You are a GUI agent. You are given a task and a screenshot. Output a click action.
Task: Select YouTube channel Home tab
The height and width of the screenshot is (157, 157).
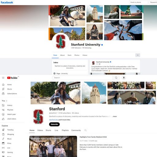(32, 130)
